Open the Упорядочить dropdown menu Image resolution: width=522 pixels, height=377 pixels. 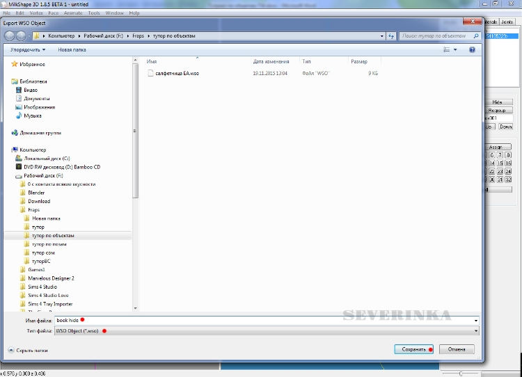tap(28, 50)
